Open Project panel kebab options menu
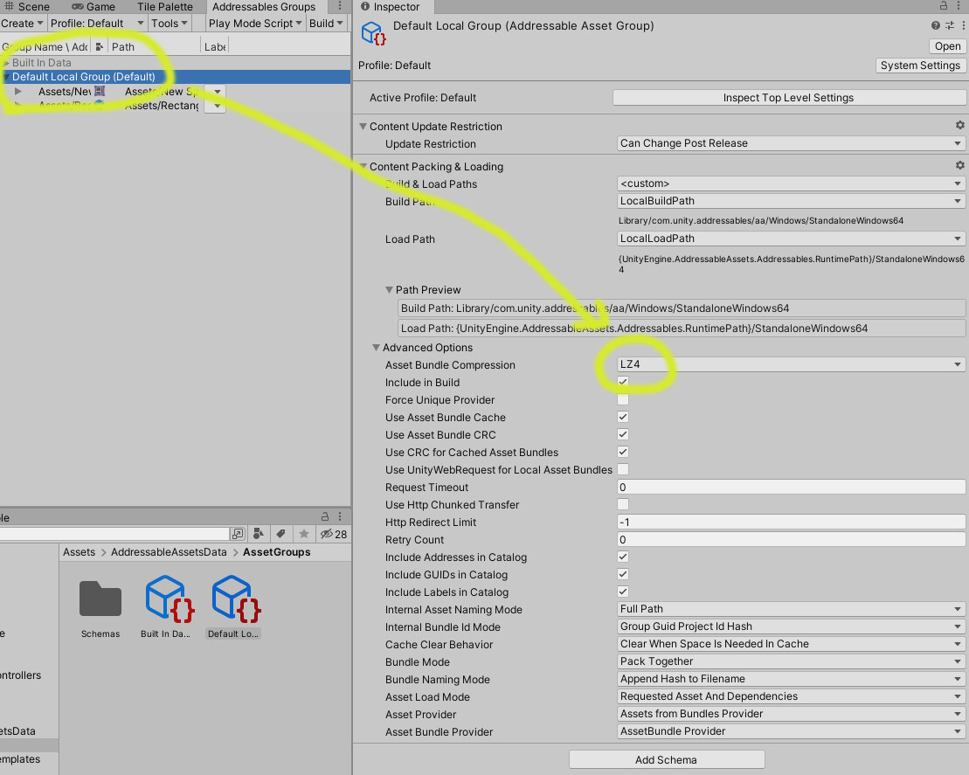The height and width of the screenshot is (775, 969). pyautogui.click(x=339, y=516)
